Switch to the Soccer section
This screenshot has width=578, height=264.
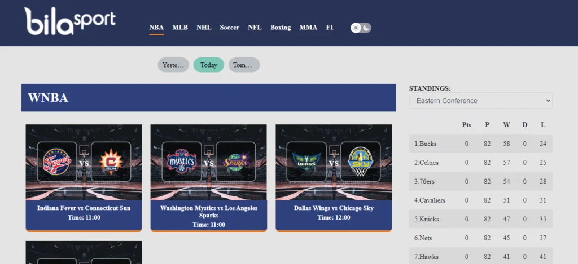point(229,28)
